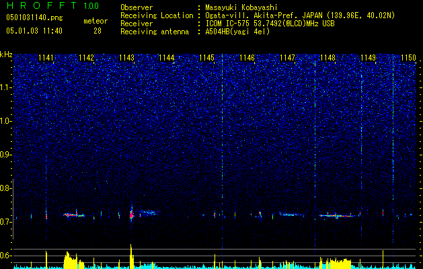Click the 1146 time marker
The height and width of the screenshot is (269, 423).
247,58
